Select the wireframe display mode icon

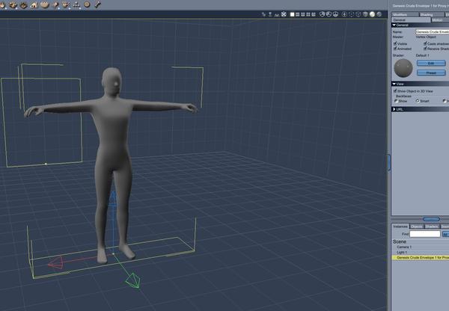pyautogui.click(x=358, y=14)
